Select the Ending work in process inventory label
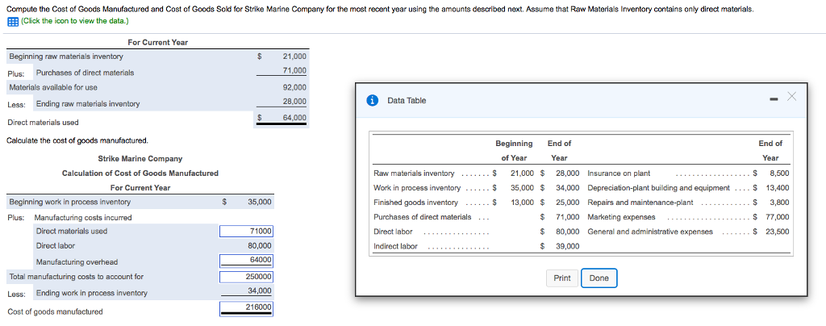The image size is (826, 326). click(x=92, y=293)
